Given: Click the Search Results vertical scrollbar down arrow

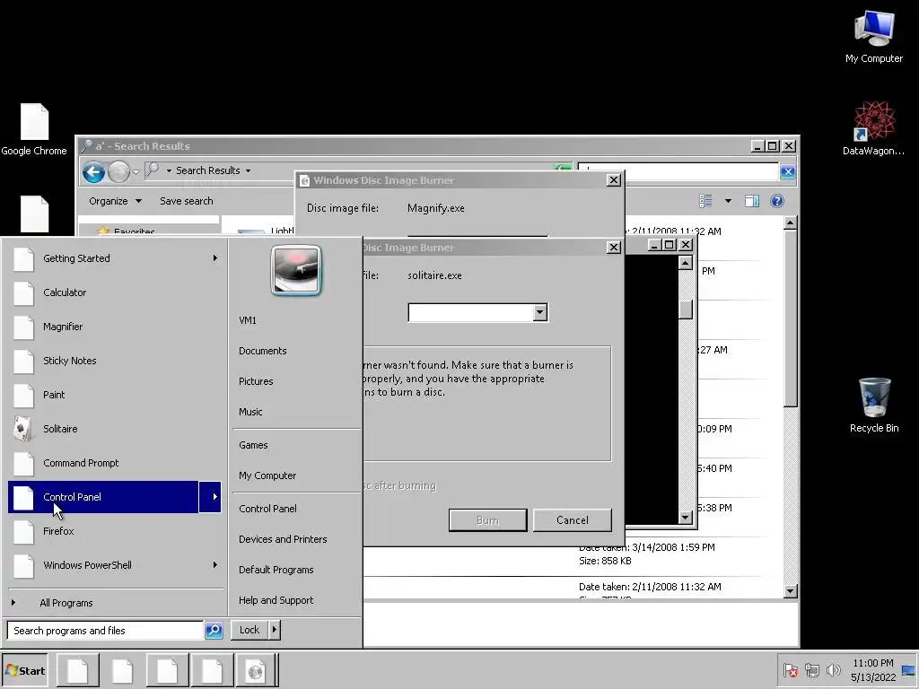Looking at the screenshot, I should point(790,591).
